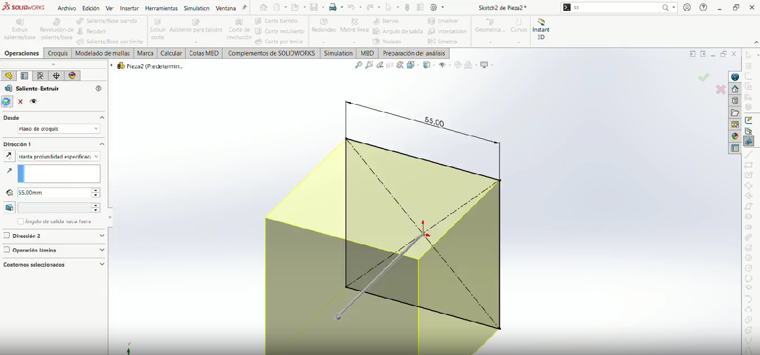Switch to Cotas MED tab
This screenshot has height=355, width=760.
204,53
